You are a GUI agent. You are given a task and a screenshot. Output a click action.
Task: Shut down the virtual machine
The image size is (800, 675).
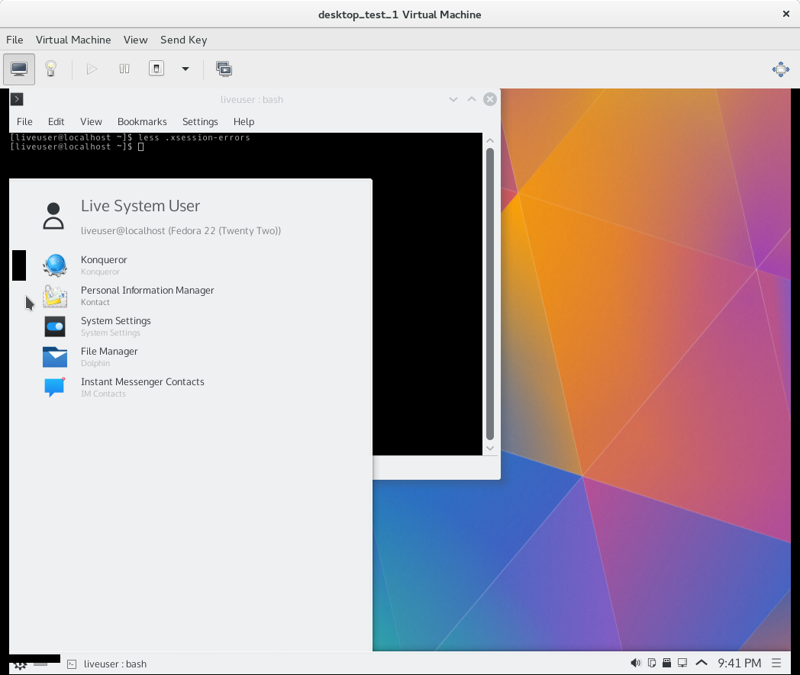point(156,69)
